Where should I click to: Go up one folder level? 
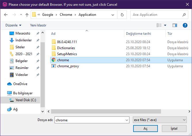[27, 15]
